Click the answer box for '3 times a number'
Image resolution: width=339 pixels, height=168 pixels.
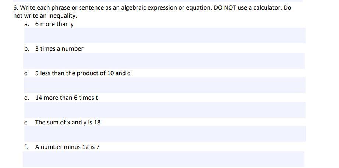(165, 61)
